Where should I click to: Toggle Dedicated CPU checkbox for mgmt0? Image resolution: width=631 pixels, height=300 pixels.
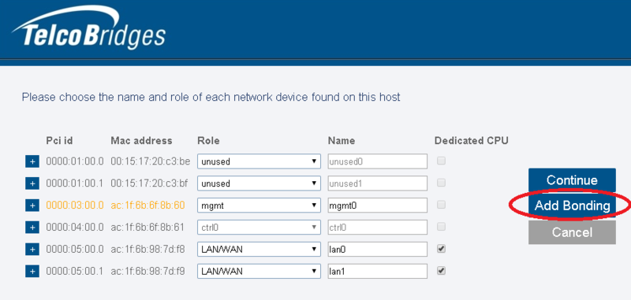tap(442, 205)
